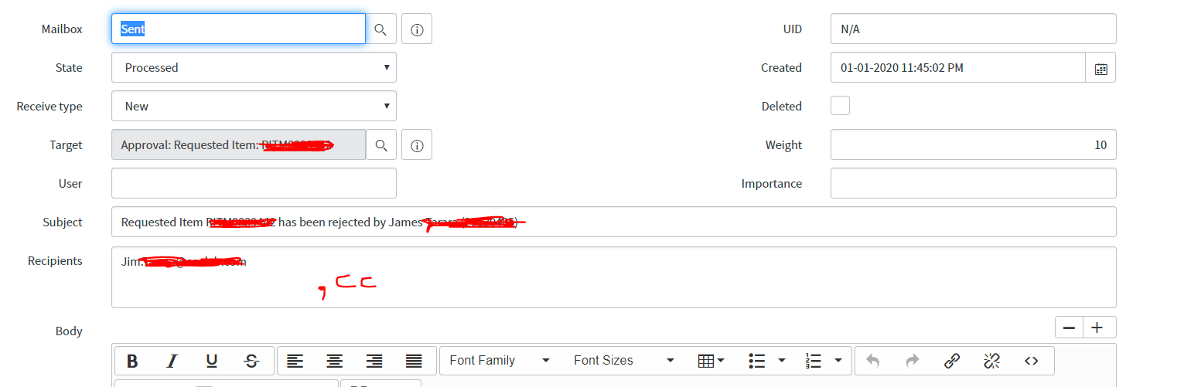Image resolution: width=1184 pixels, height=387 pixels.
Task: Apply italic formatting in Body editor
Action: click(172, 361)
